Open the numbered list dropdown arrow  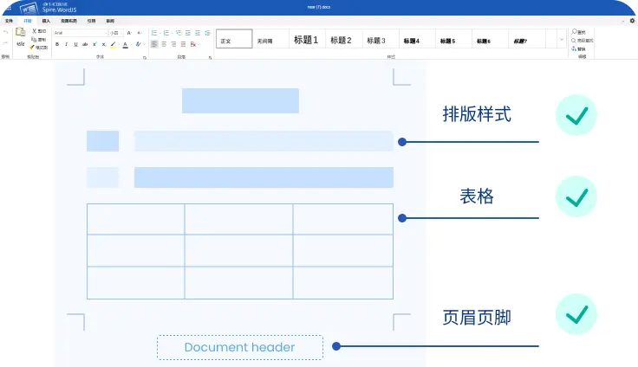[172, 34]
